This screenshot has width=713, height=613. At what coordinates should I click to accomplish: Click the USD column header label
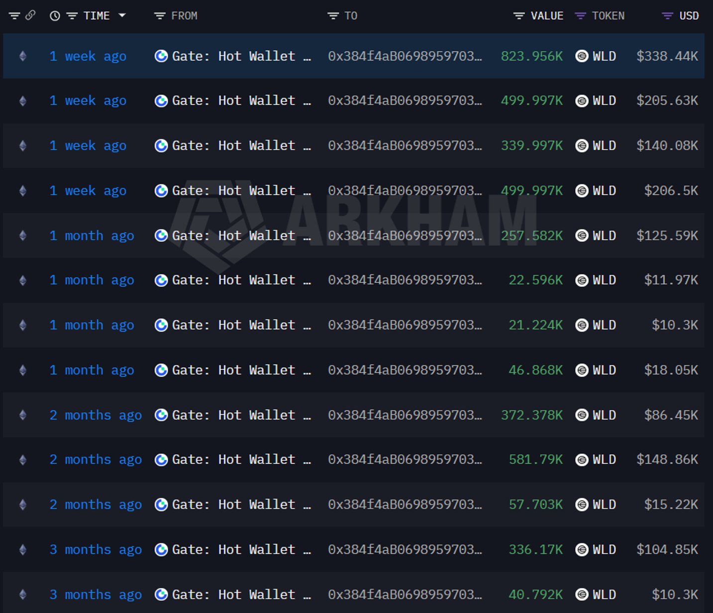689,16
